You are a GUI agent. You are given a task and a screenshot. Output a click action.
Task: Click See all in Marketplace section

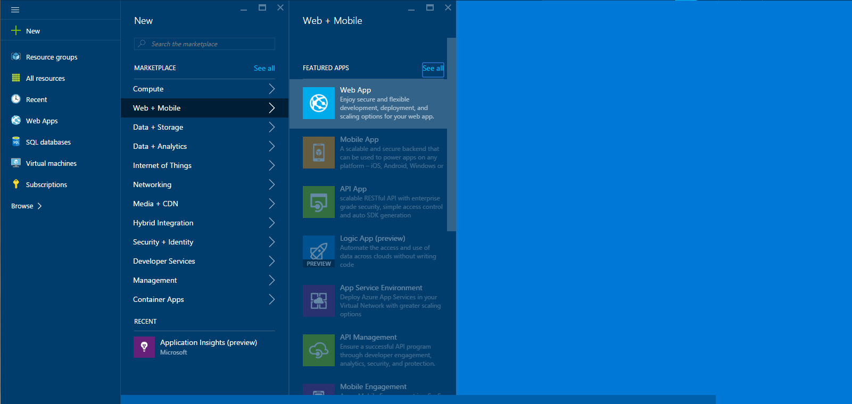pyautogui.click(x=264, y=68)
